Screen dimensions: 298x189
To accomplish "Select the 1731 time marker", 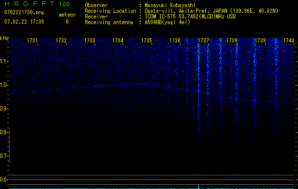I will coord(33,41).
